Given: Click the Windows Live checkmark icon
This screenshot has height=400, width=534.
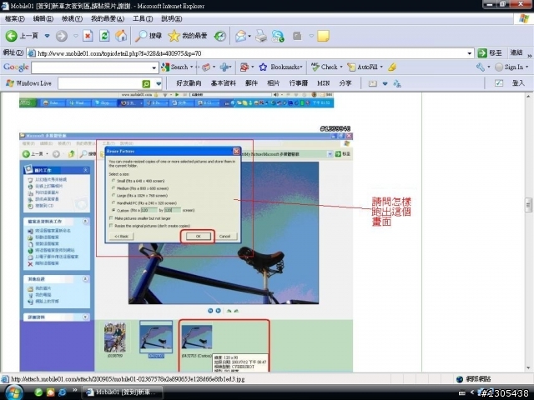Looking at the screenshot, I should pos(499,83).
